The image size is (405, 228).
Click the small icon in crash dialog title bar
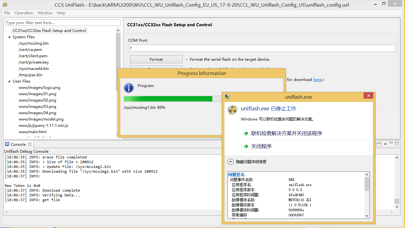point(227,97)
